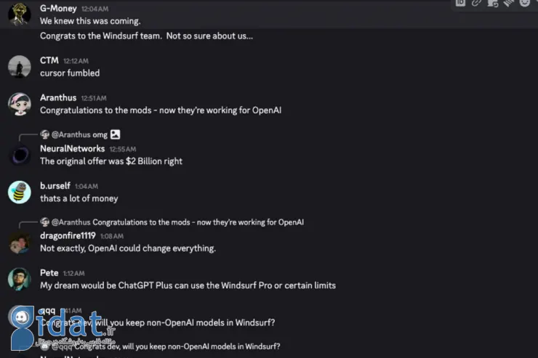The image size is (538, 358).
Task: Open the image attachment icon in the omg reply
Action: pos(116,134)
